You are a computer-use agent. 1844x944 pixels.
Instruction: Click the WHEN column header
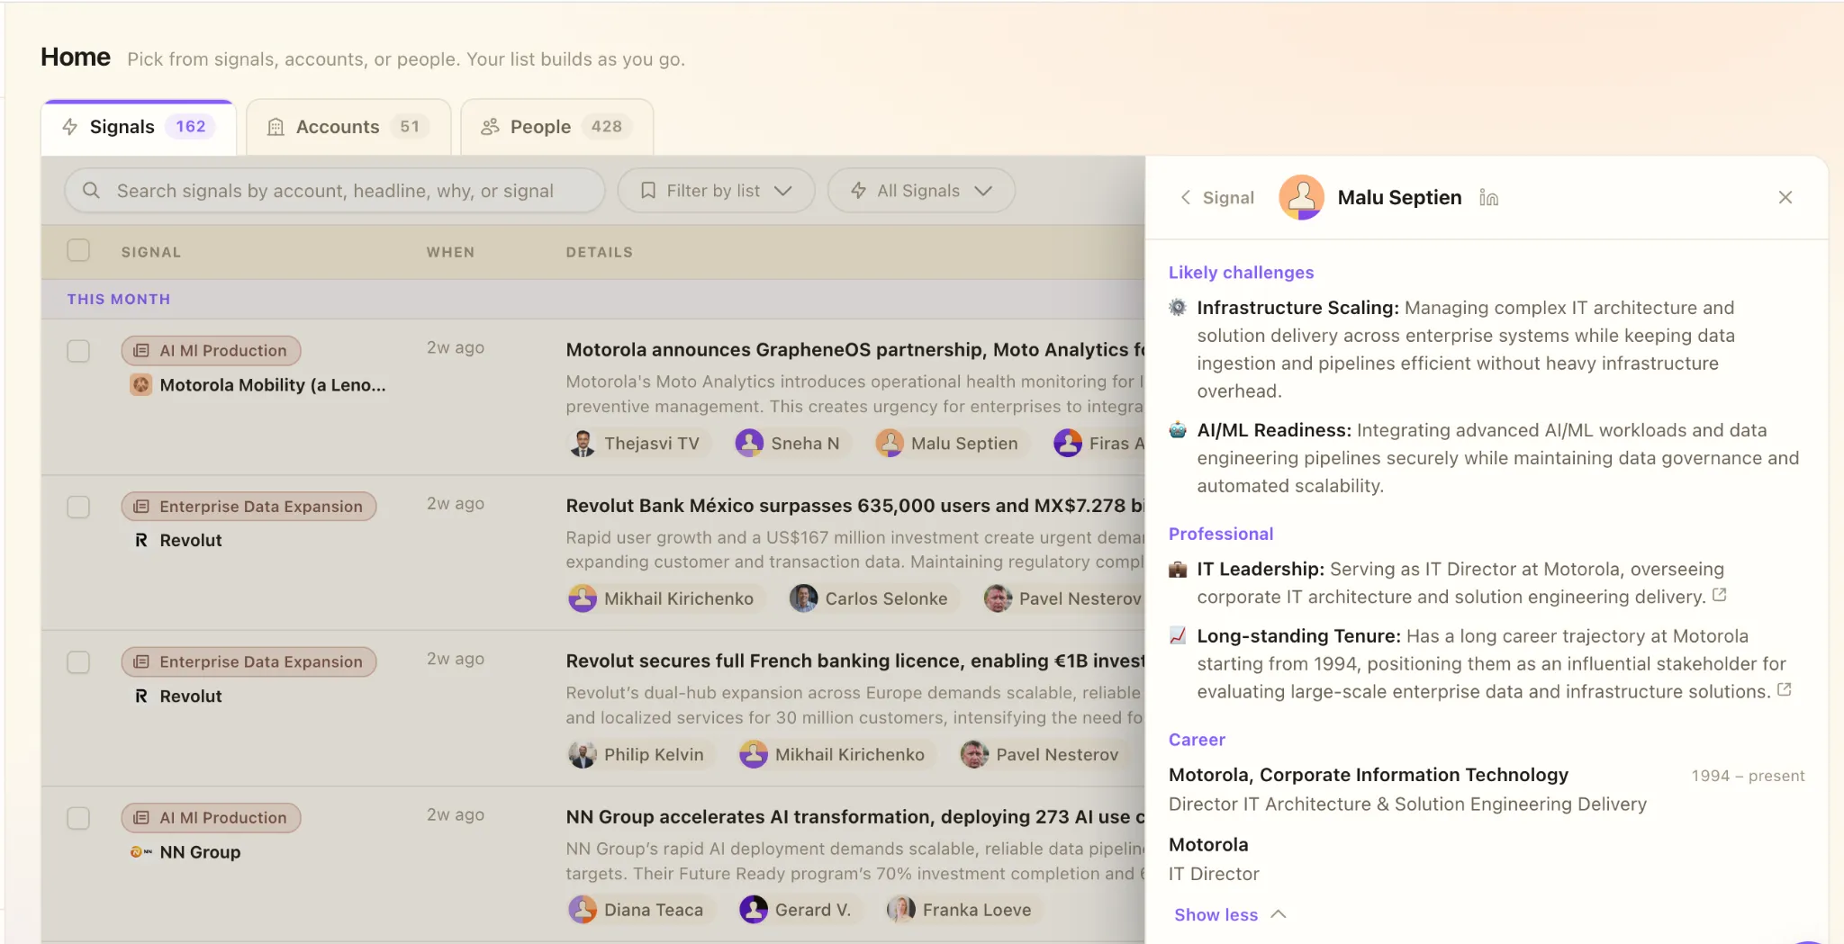[x=450, y=252]
